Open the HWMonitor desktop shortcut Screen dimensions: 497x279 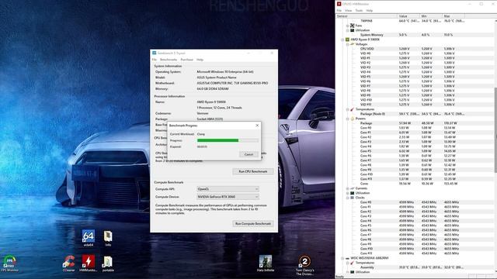[x=88, y=263]
